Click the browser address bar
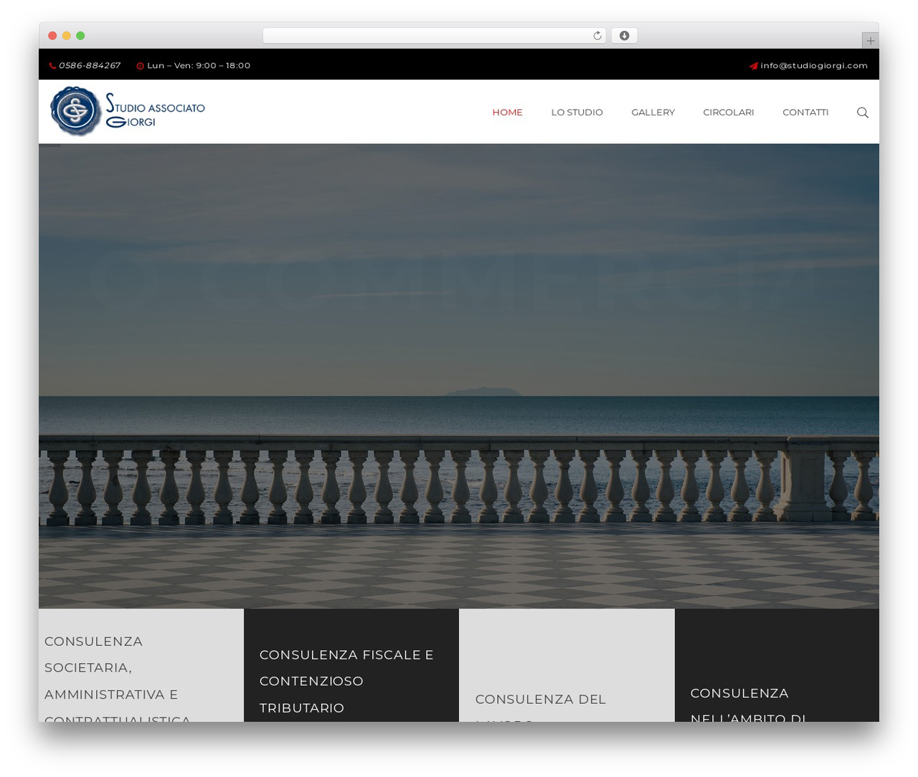 (x=435, y=36)
